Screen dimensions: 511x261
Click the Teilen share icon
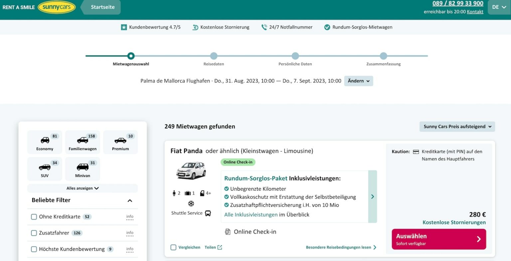220,247
